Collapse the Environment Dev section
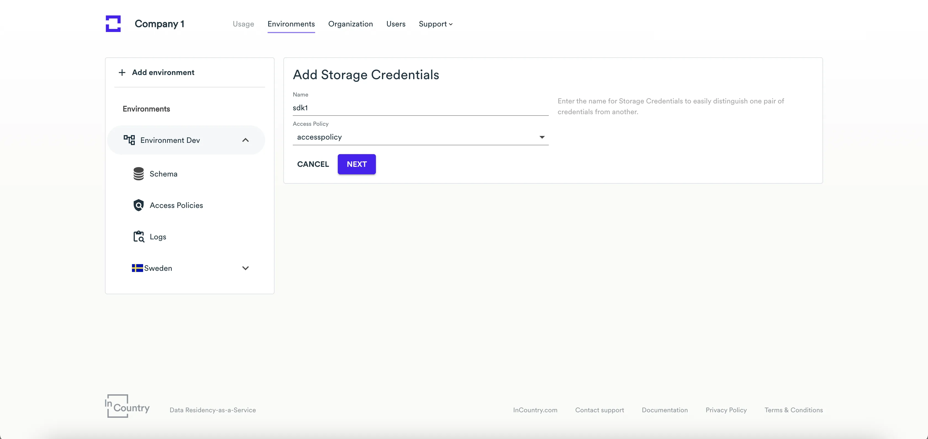Image resolution: width=928 pixels, height=439 pixels. point(246,140)
